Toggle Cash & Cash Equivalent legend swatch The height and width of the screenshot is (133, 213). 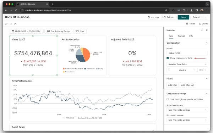[x=64, y=69]
